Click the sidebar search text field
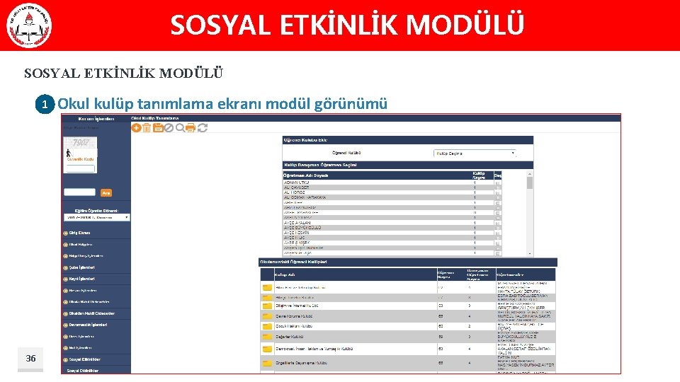Image resolution: width=680 pixels, height=382 pixels. point(79,192)
